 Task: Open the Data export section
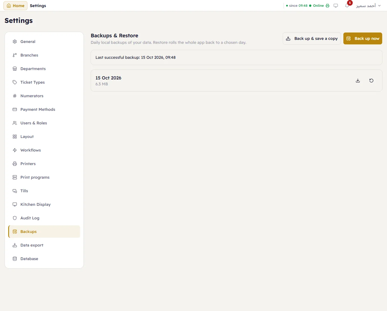[44, 245]
